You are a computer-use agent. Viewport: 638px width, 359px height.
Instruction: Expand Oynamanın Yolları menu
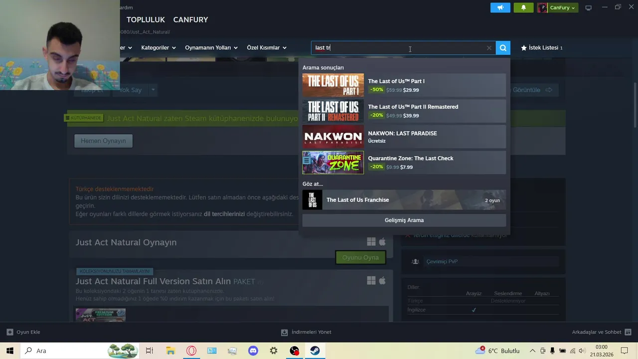click(211, 48)
